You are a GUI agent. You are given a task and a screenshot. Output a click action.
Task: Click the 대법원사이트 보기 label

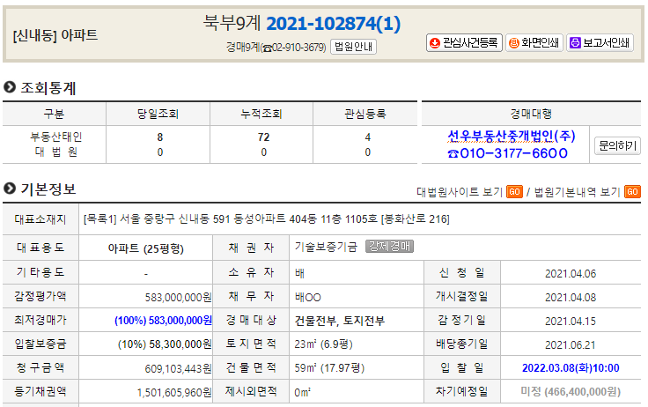pyautogui.click(x=459, y=192)
